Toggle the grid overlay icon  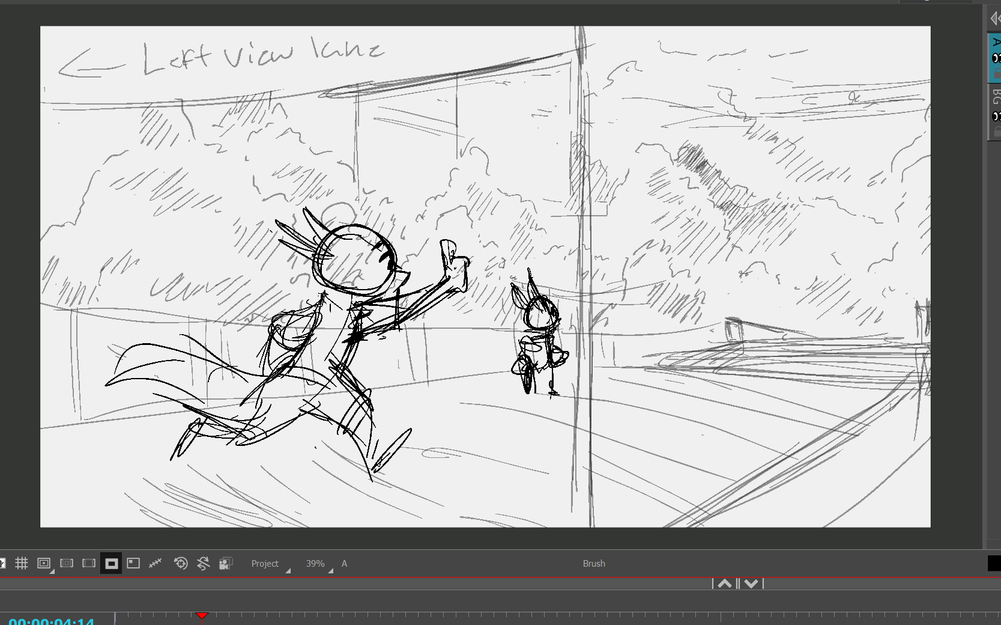(22, 563)
